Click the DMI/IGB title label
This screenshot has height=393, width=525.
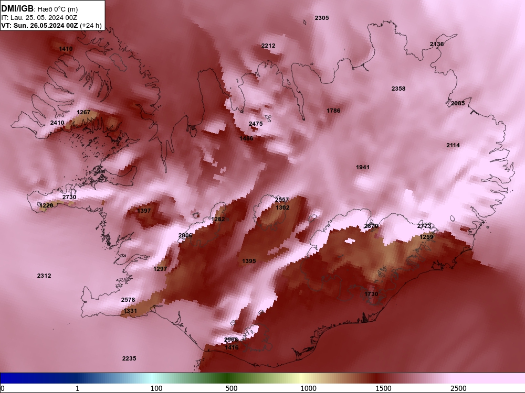[17, 9]
